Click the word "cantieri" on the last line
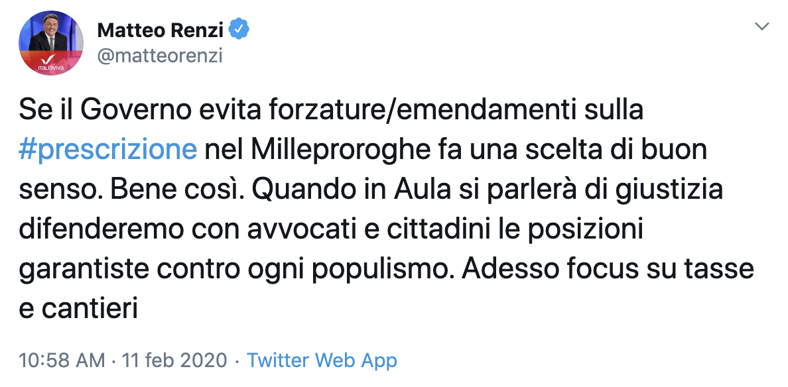The height and width of the screenshot is (387, 788). coord(87,309)
